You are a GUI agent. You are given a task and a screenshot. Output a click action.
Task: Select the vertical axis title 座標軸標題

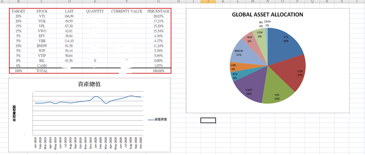[14, 113]
